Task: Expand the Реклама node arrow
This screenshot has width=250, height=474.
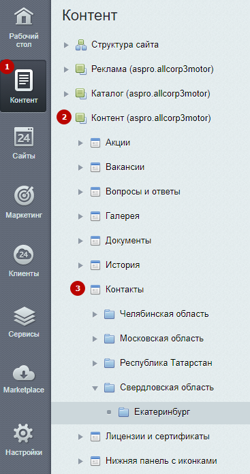Action: (x=66, y=70)
